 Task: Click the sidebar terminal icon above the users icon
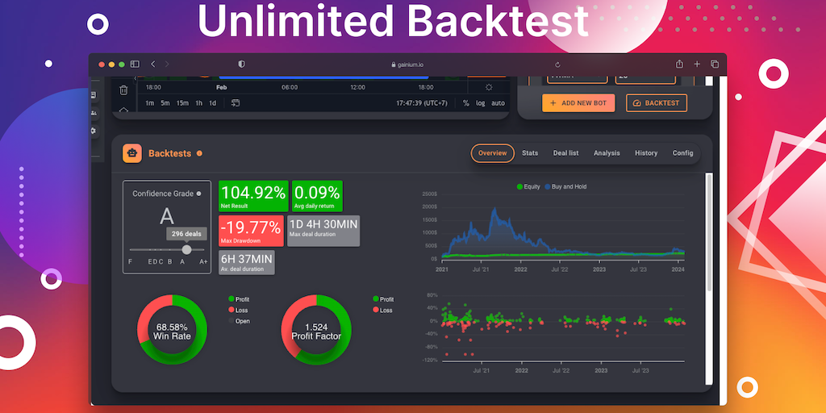point(94,95)
